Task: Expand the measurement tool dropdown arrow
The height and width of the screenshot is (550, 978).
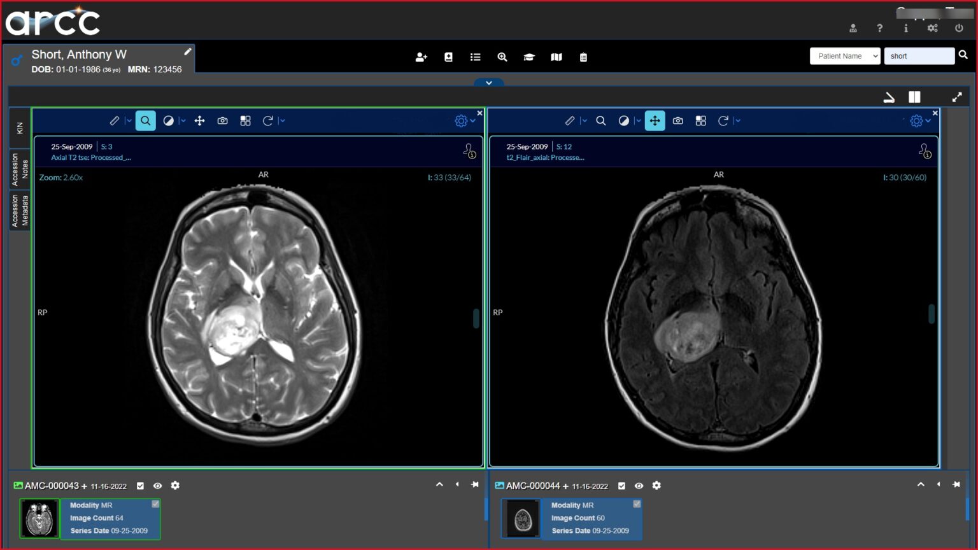Action: [129, 120]
